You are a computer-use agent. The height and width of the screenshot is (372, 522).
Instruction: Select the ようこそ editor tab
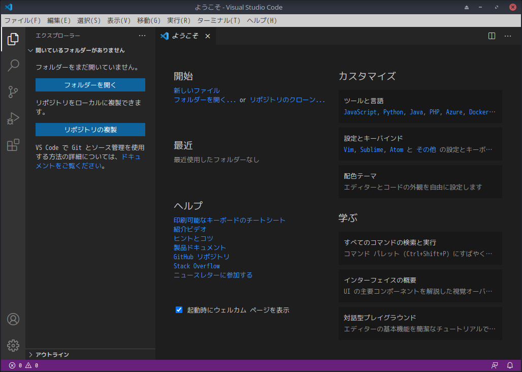coord(185,36)
